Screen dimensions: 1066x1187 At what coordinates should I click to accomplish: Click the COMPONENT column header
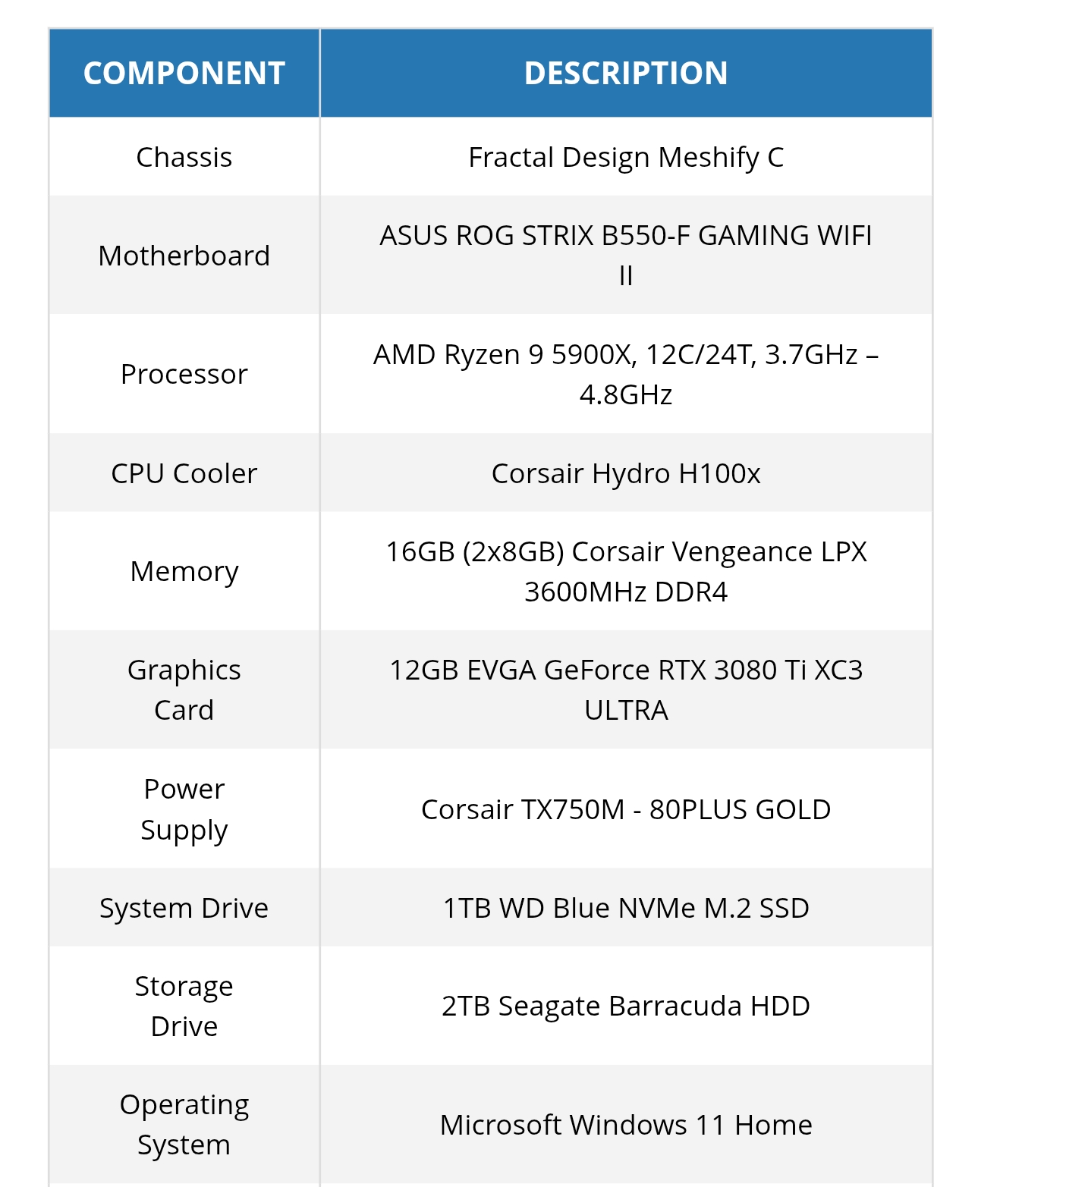pyautogui.click(x=184, y=74)
